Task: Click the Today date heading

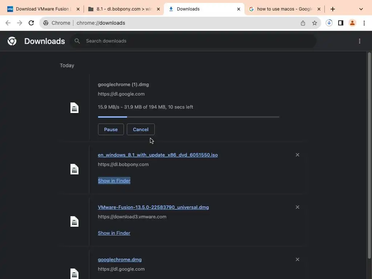Action: click(x=67, y=65)
